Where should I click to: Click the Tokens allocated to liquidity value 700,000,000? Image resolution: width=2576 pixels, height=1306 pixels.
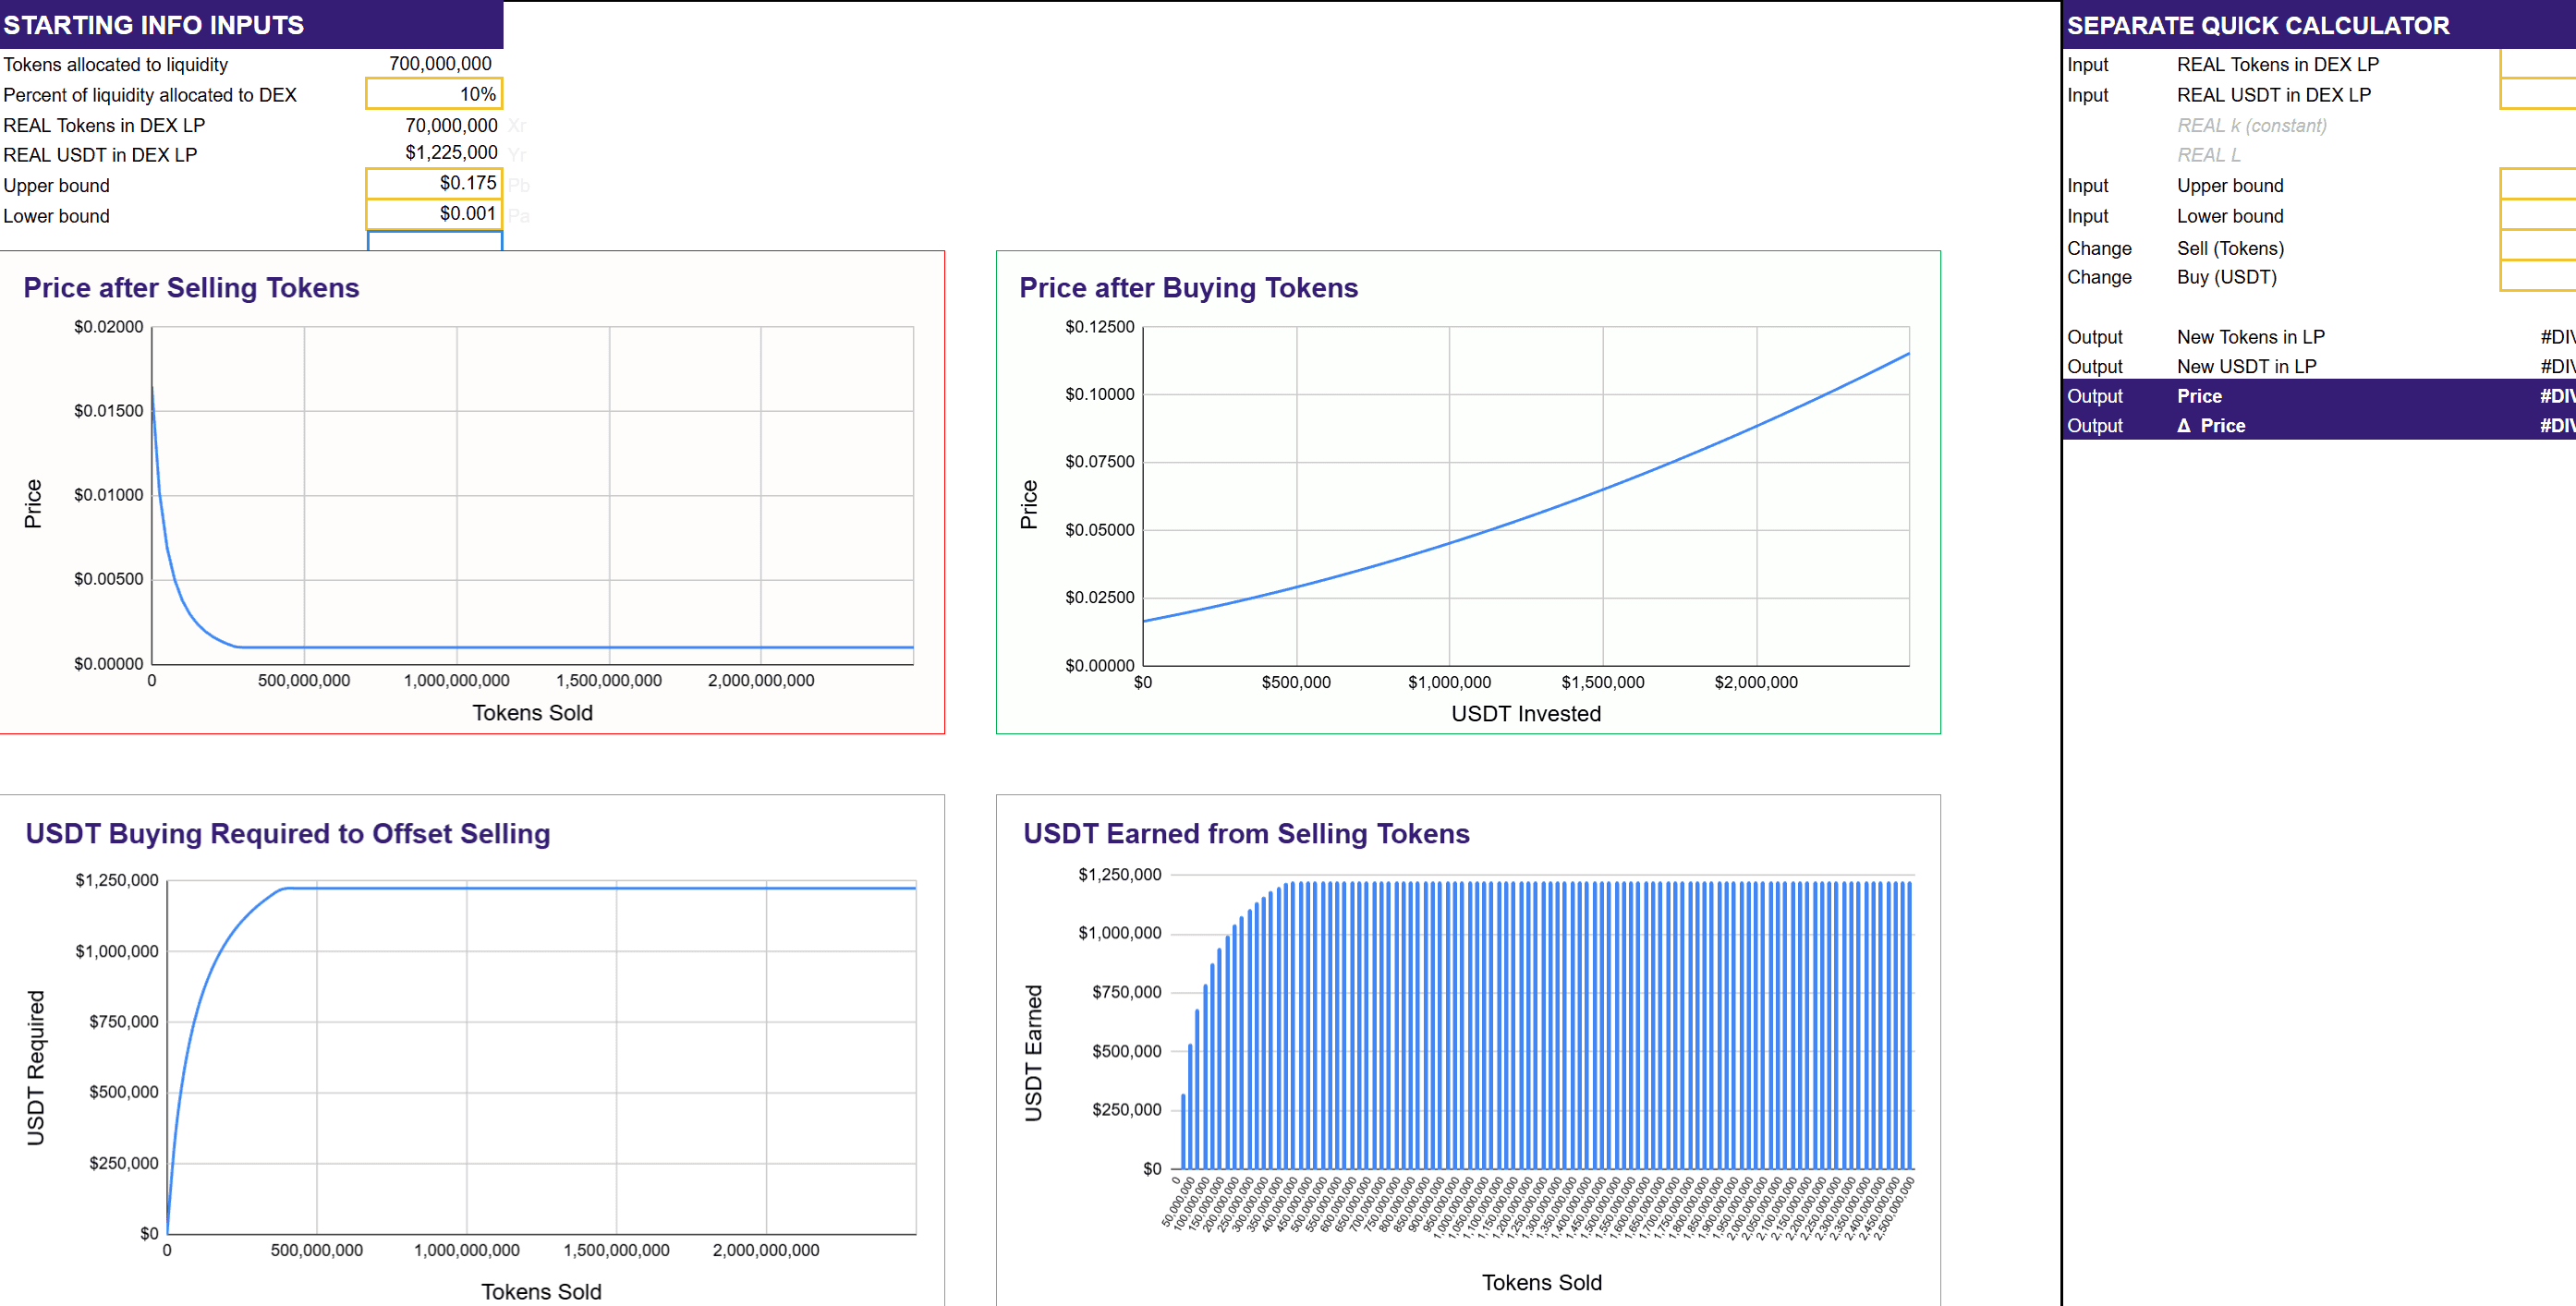coord(439,64)
